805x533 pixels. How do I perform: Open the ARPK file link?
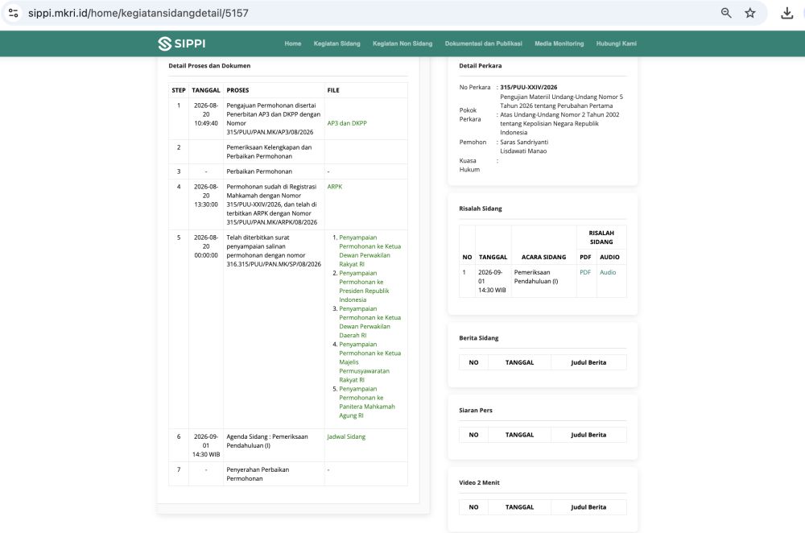[335, 187]
